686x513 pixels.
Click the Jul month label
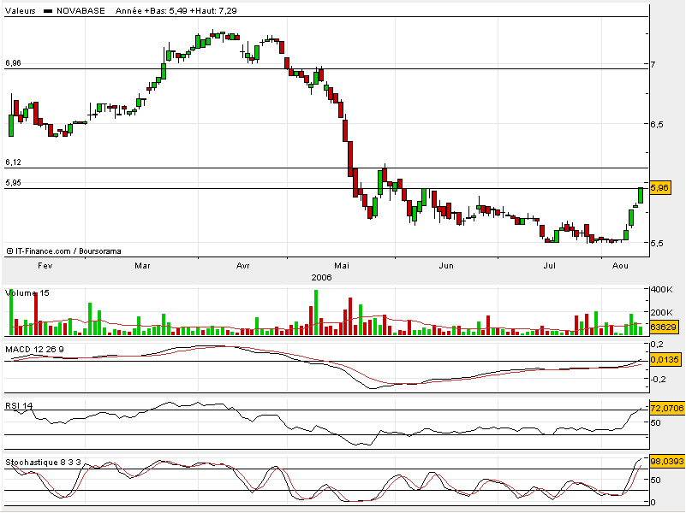click(x=550, y=266)
